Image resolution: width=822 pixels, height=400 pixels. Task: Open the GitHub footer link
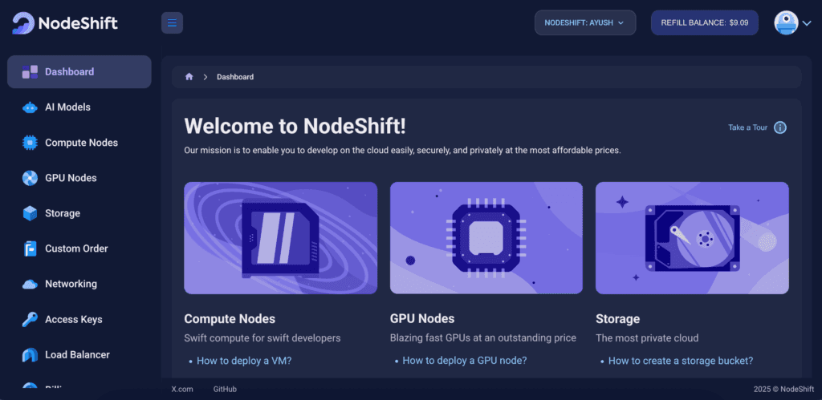click(225, 389)
